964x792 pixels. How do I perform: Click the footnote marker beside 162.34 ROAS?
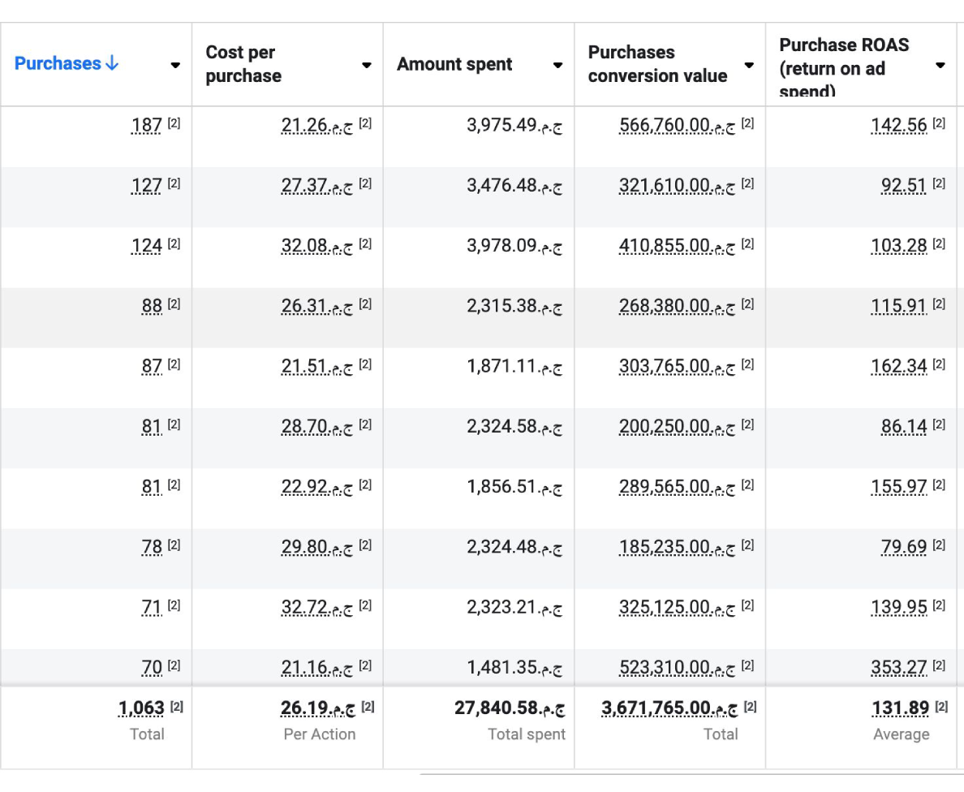pyautogui.click(x=939, y=364)
